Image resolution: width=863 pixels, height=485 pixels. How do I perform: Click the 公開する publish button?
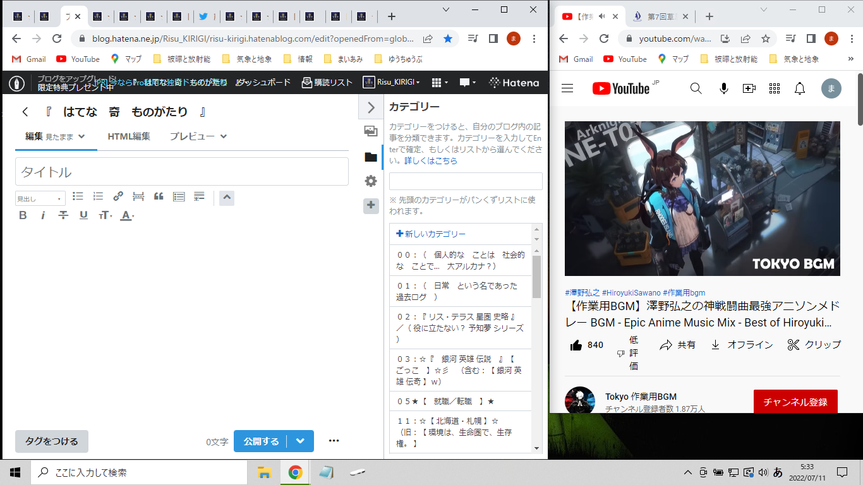point(261,441)
